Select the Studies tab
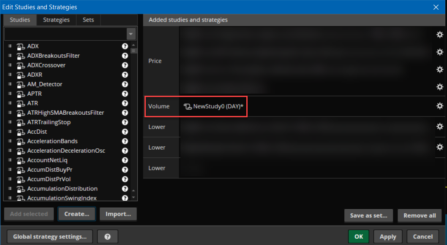This screenshot has height=245, width=447. click(20, 20)
